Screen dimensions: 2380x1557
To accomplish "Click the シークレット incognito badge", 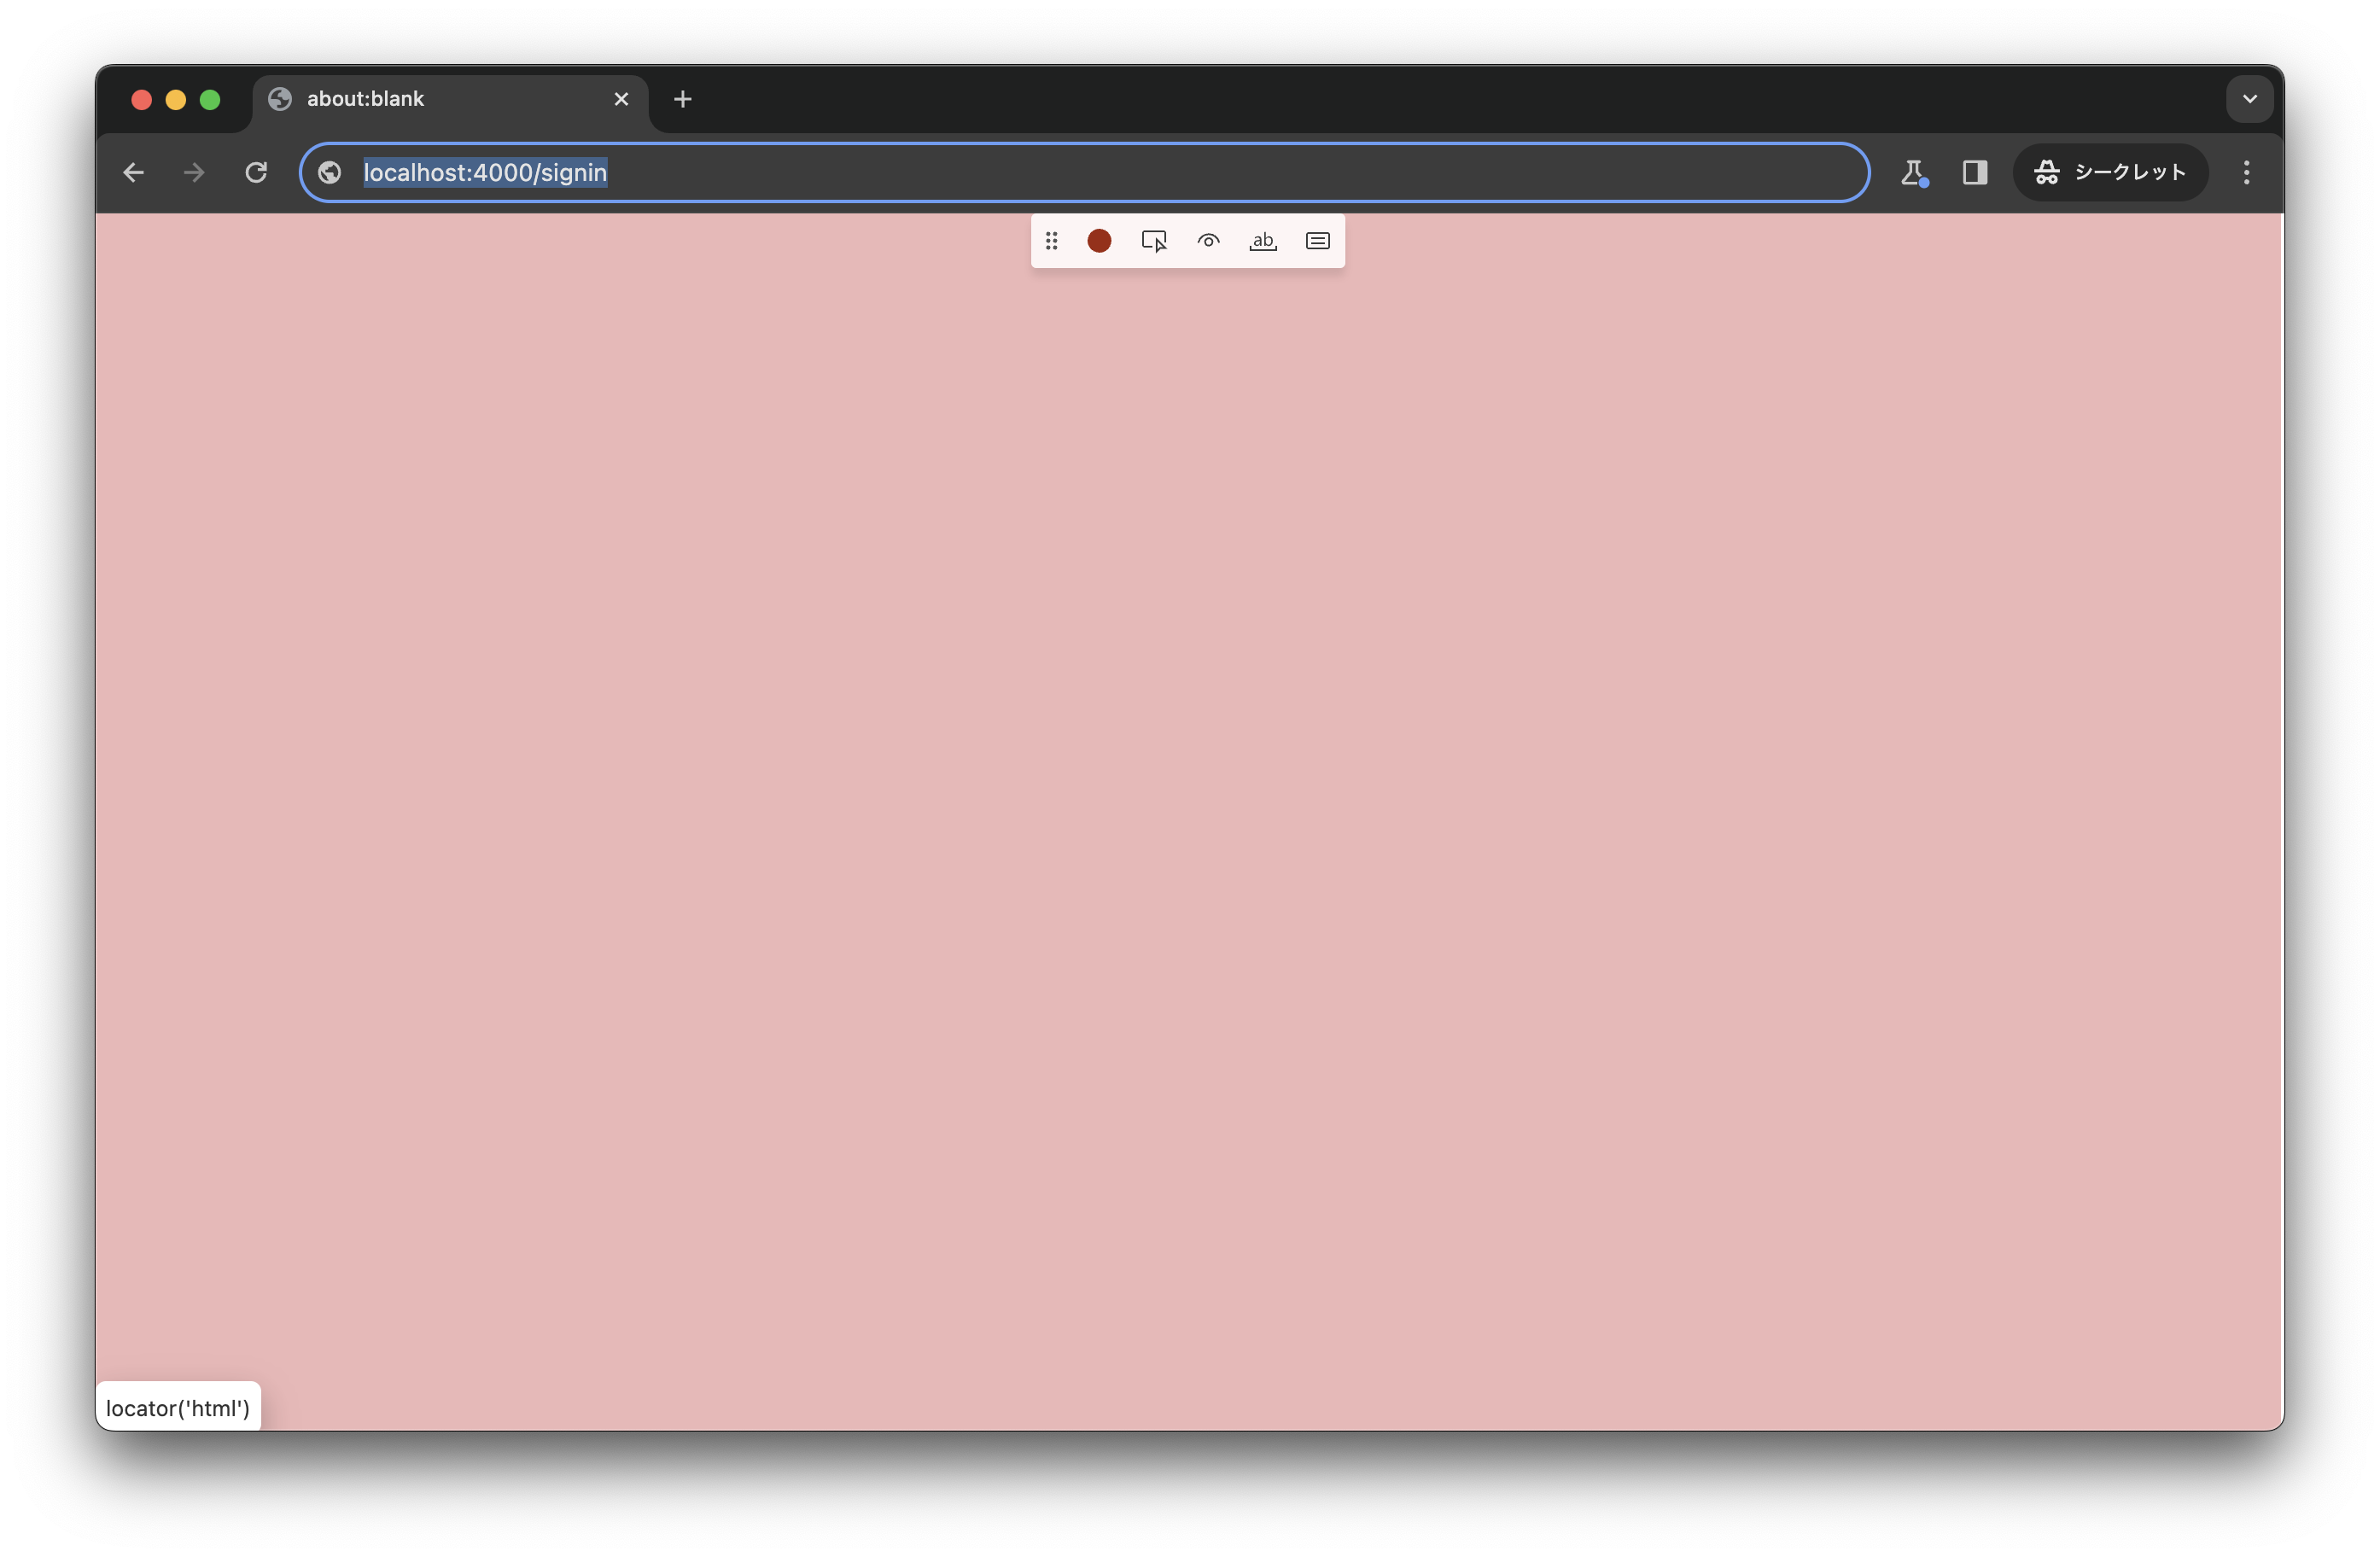I will tap(2110, 172).
